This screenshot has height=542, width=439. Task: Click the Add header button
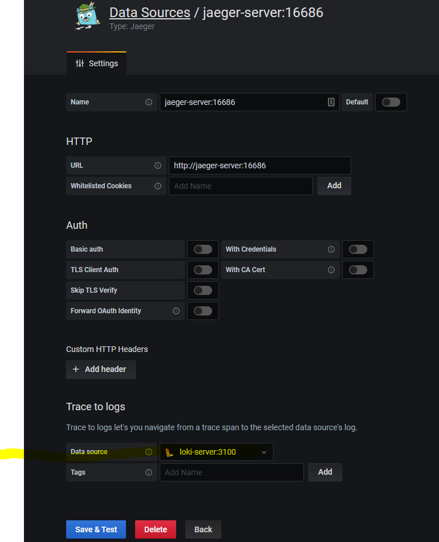[101, 370]
